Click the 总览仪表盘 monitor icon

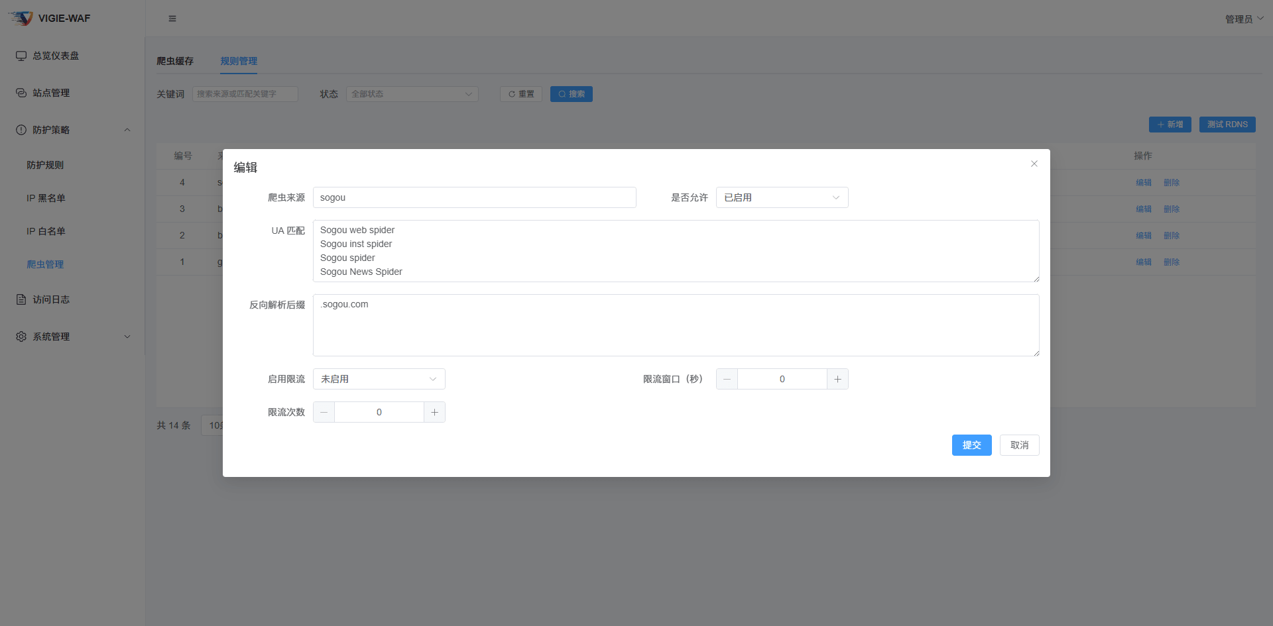tap(21, 56)
